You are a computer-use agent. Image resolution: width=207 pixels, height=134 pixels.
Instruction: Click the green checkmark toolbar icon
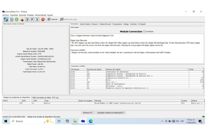16,19
